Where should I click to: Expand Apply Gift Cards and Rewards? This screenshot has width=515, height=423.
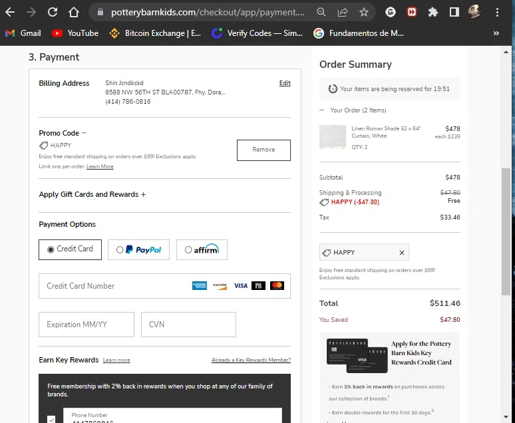point(143,194)
